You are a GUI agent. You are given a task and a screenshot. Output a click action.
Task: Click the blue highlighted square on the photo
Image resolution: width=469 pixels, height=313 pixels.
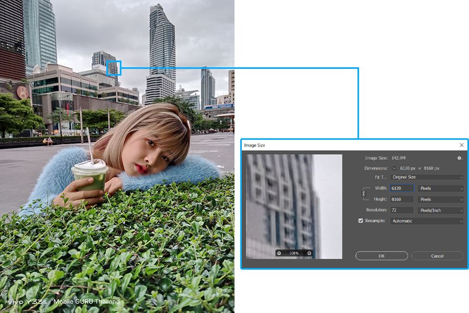click(x=114, y=68)
